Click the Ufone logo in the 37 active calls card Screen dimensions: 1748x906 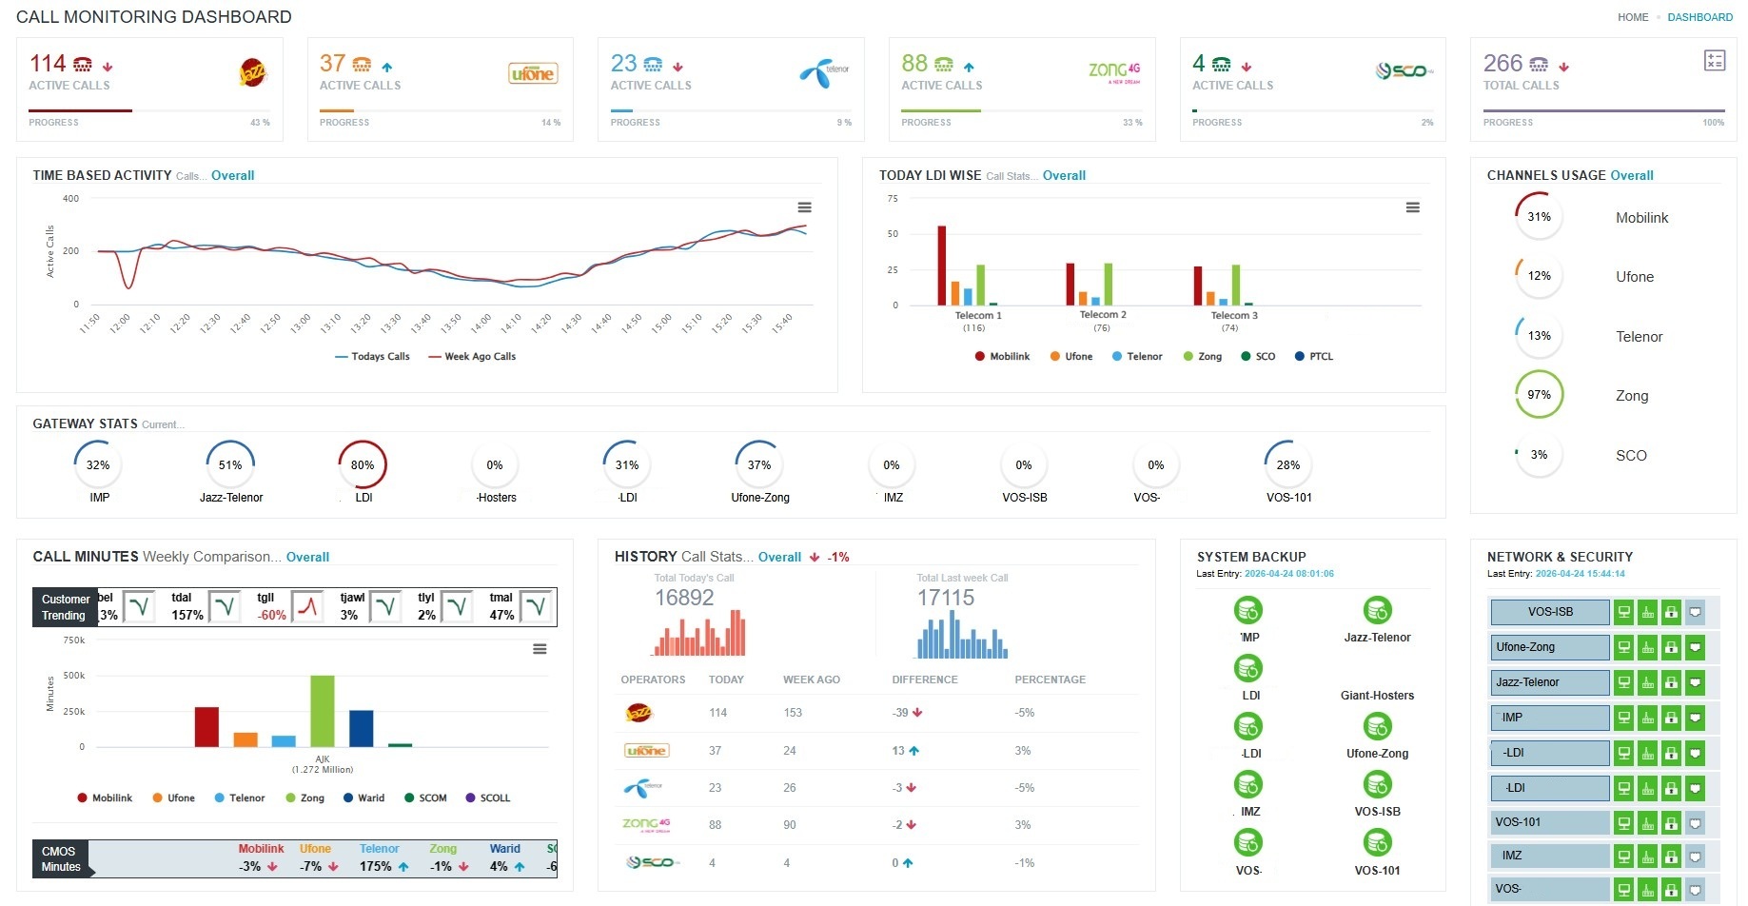pyautogui.click(x=533, y=73)
